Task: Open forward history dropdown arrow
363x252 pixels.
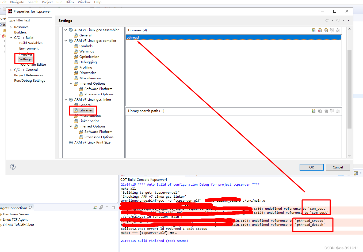Action: (343, 20)
